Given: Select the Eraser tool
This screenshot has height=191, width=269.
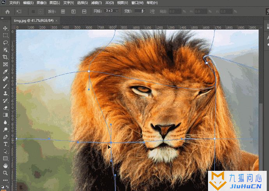Looking at the screenshot, I should point(5,108).
